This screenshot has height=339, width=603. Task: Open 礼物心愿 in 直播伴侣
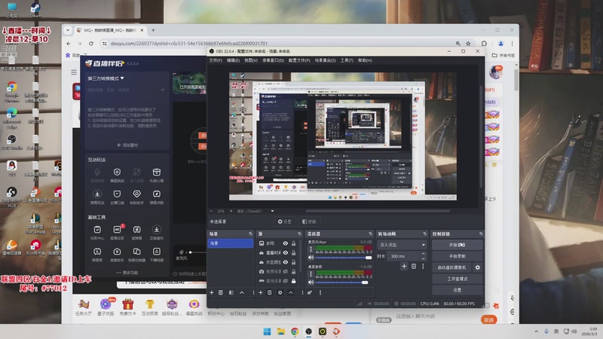pos(157,175)
